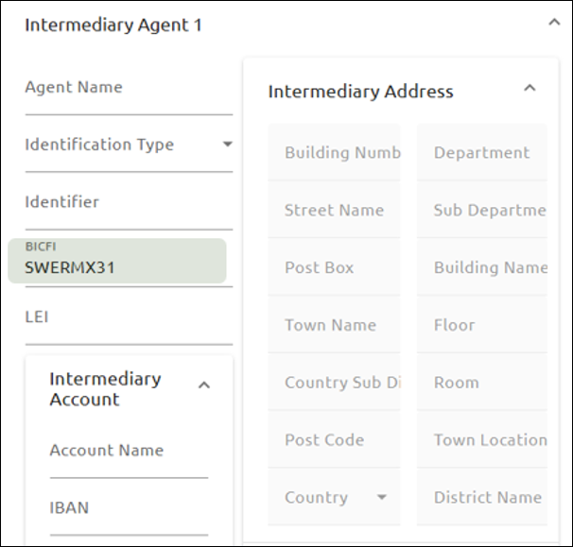Focus the District Name field

(x=482, y=497)
